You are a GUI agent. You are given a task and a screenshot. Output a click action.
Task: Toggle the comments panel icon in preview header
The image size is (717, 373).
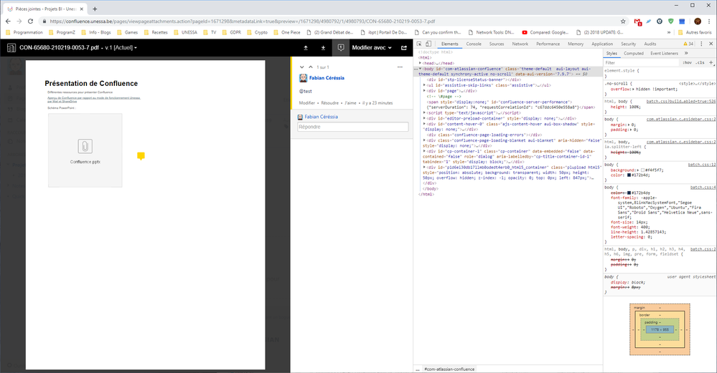[341, 47]
